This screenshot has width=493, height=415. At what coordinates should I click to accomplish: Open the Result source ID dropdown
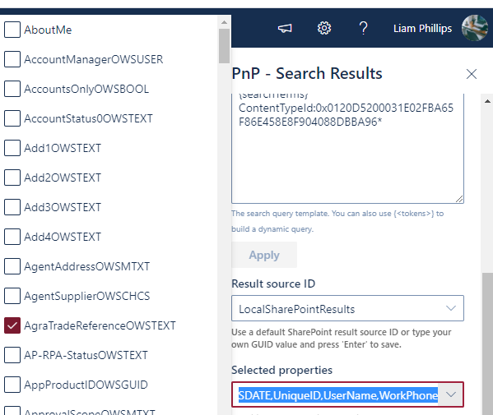[x=347, y=308]
